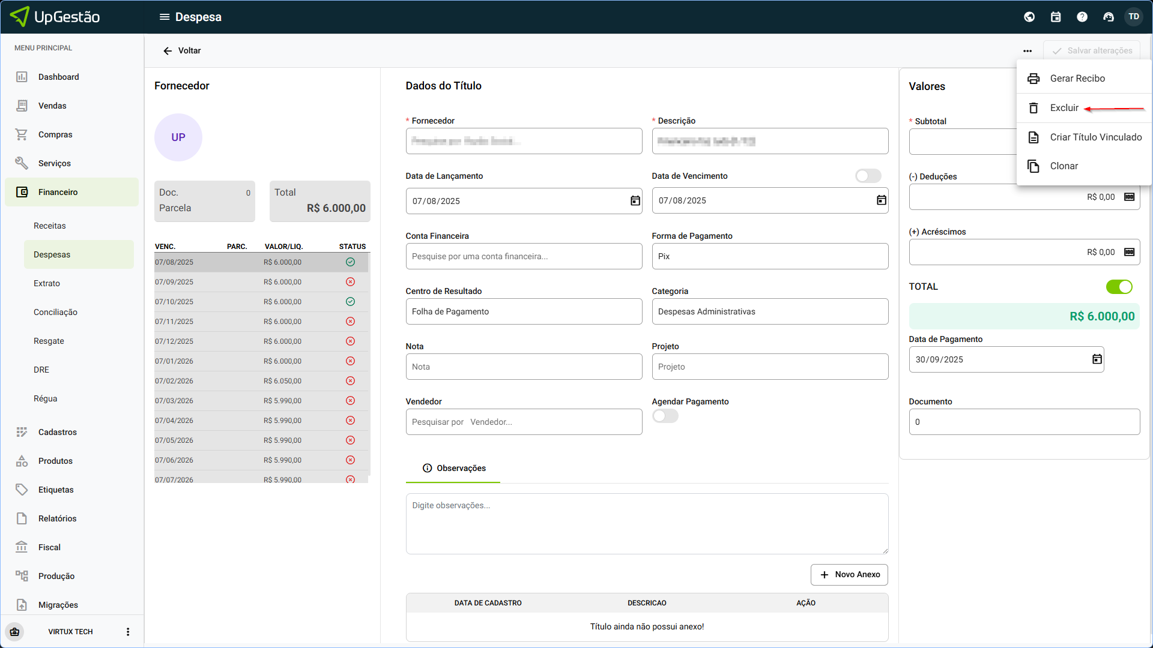Click the globe icon in header
This screenshot has height=648, width=1153.
1029,17
